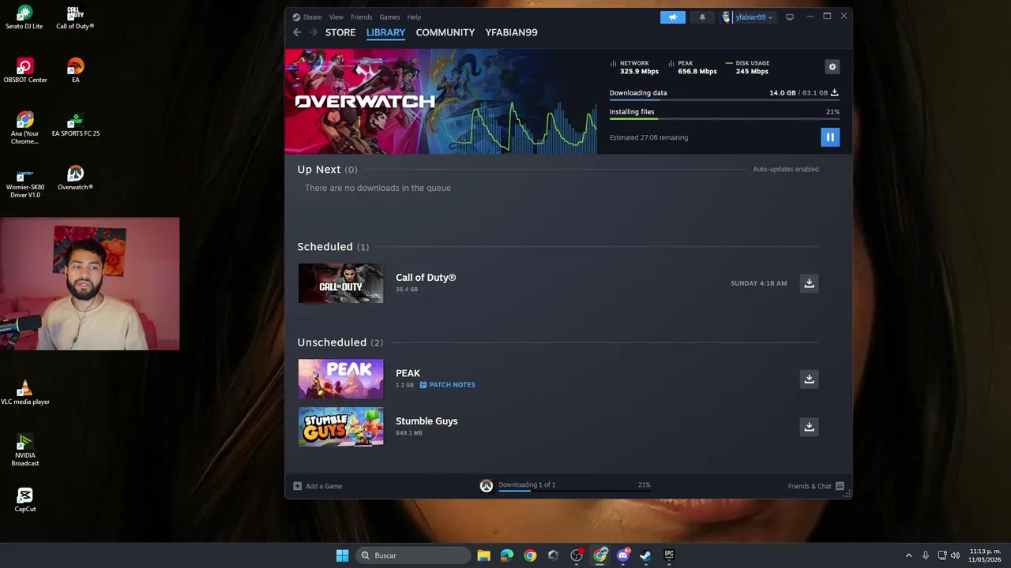Open the EA app desktop icon

click(75, 71)
